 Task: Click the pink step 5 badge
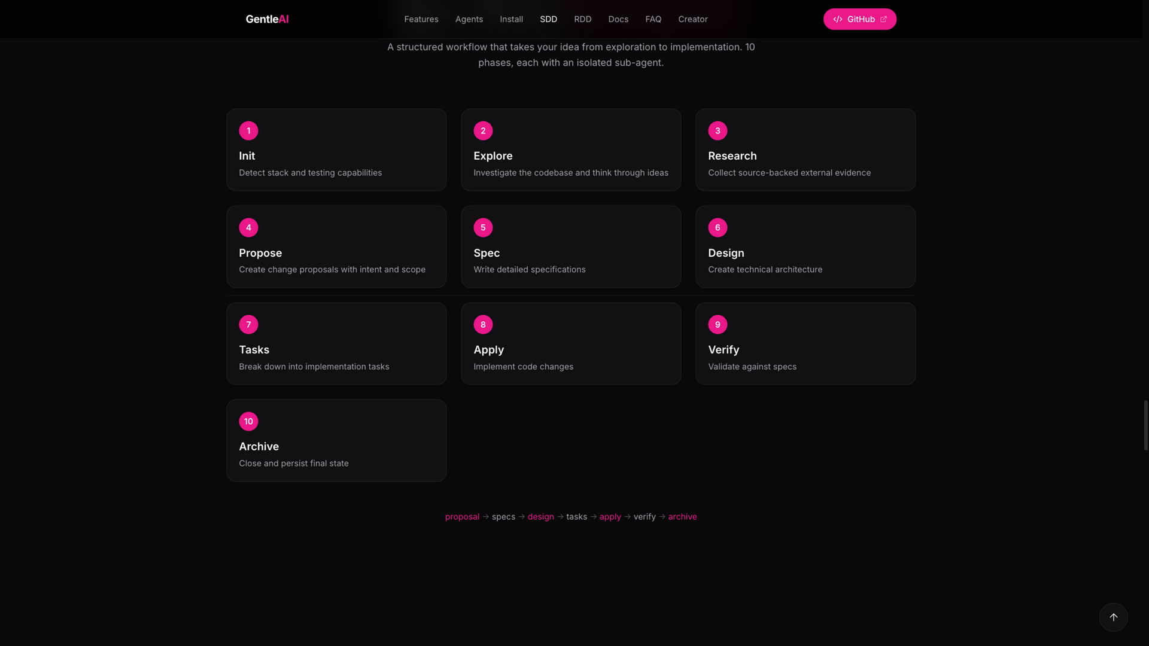(483, 227)
